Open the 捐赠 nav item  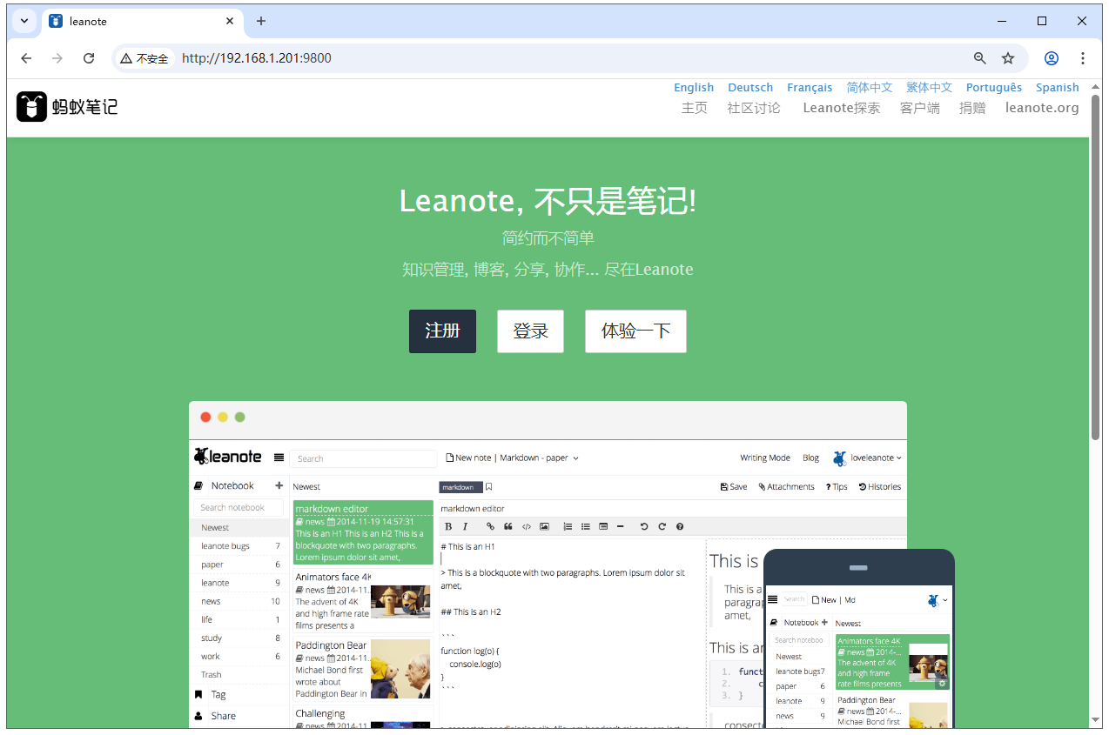point(972,108)
